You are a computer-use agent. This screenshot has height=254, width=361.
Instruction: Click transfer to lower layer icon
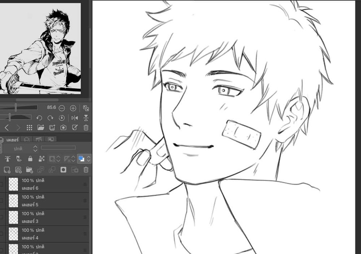(41, 170)
